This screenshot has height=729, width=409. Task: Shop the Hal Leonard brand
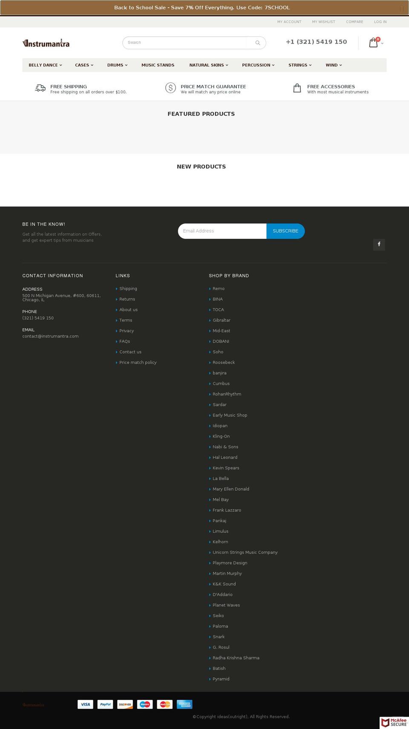[x=225, y=457]
